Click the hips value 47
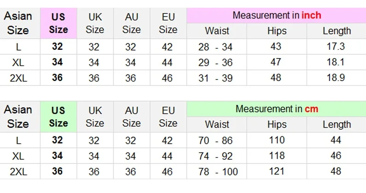 276,63
